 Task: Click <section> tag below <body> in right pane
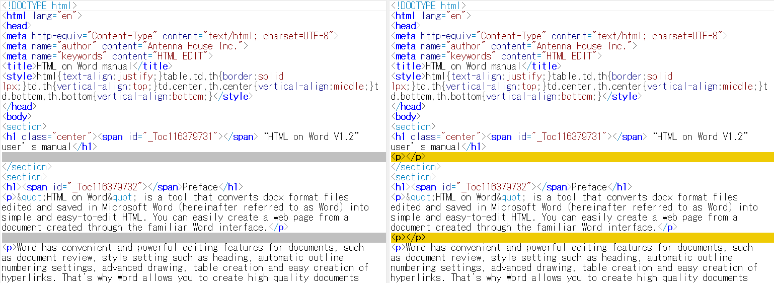tap(413, 126)
